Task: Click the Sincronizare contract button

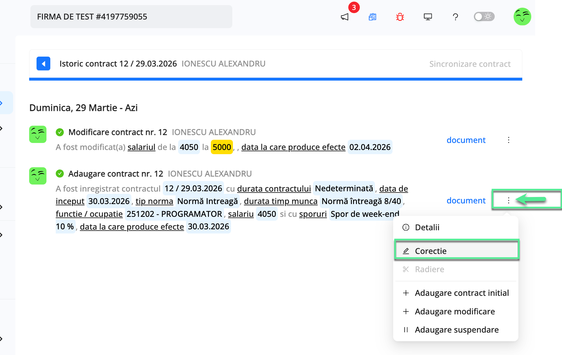Action: click(x=470, y=64)
